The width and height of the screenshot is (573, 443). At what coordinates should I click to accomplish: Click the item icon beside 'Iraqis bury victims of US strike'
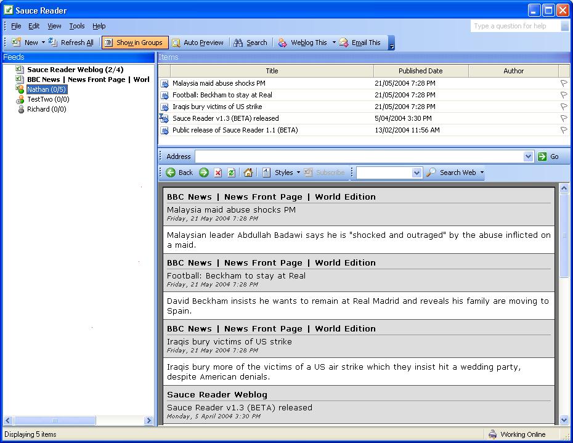click(165, 107)
